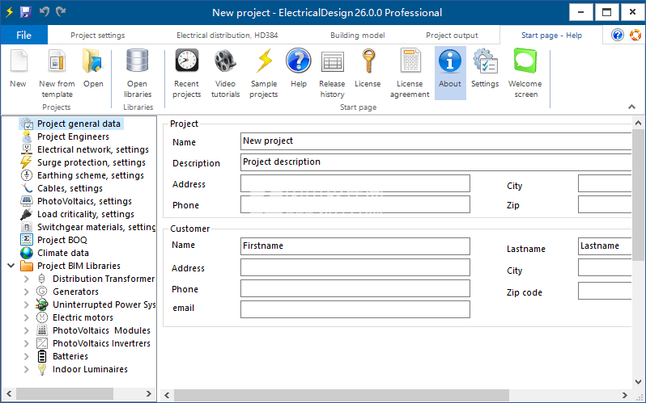The width and height of the screenshot is (646, 403).
Task: Open Recent projects clock icon
Action: [186, 62]
